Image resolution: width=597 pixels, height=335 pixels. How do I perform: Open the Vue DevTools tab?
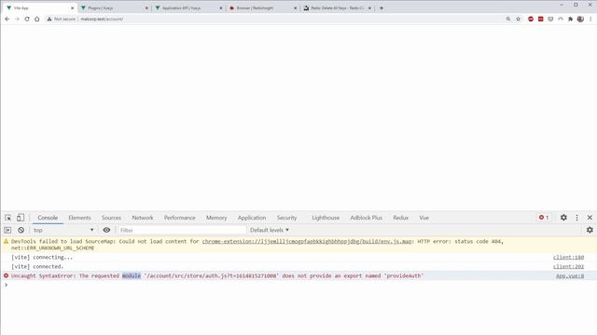[423, 218]
